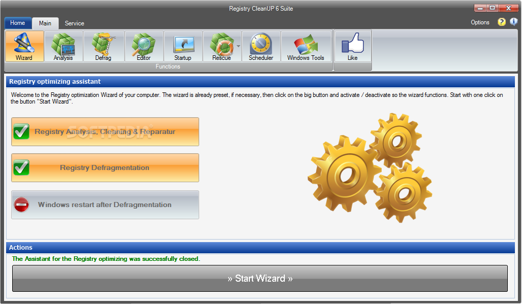Enable Windows restart after Defragmentation

tap(105, 205)
